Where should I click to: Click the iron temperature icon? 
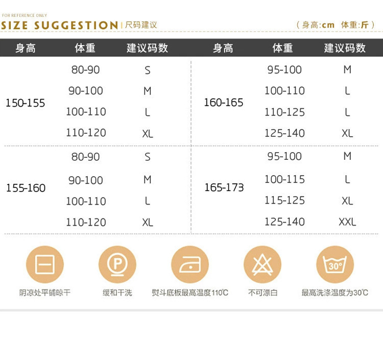[190, 264]
